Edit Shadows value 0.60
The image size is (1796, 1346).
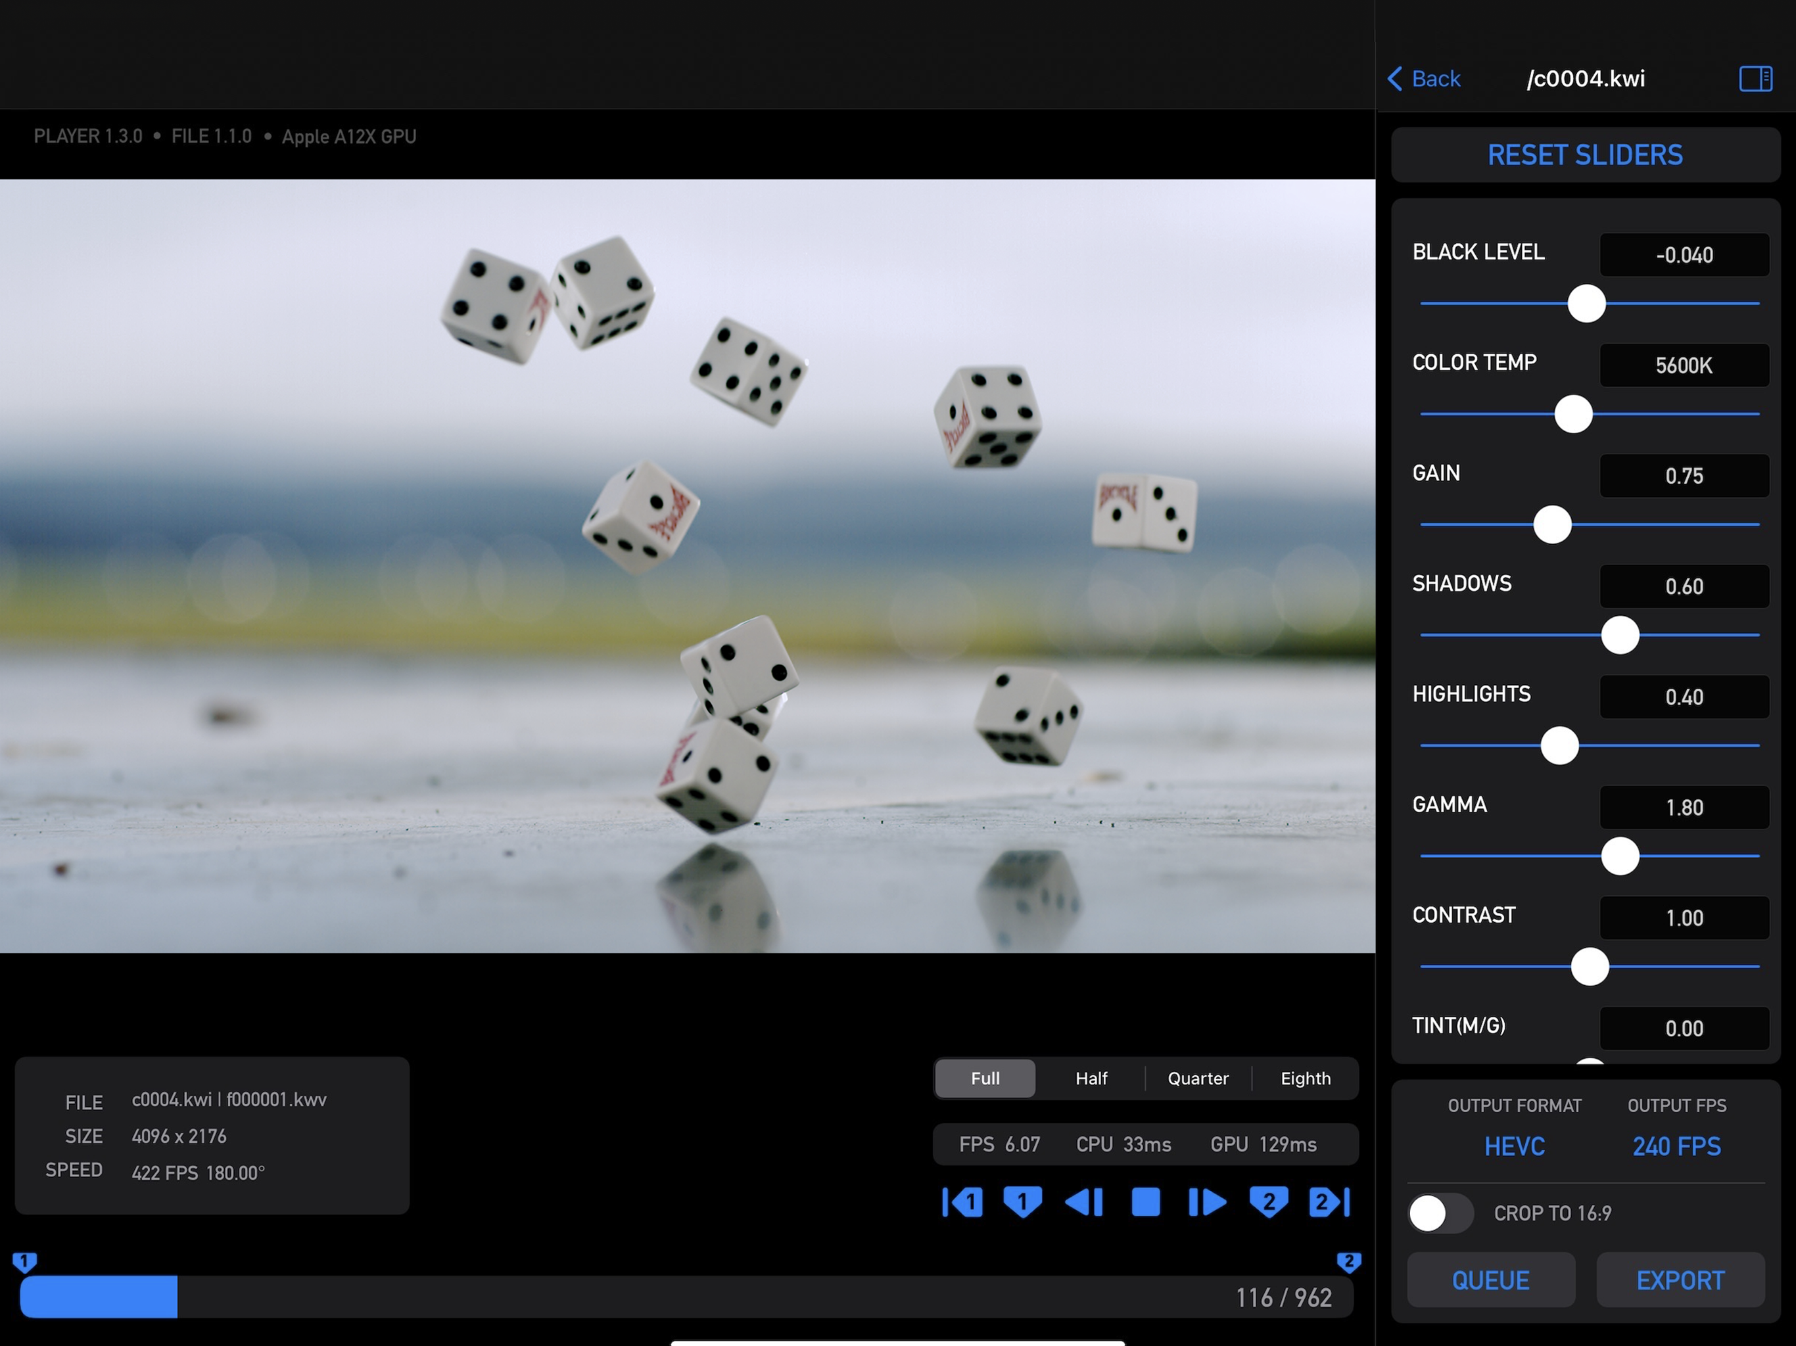1684,586
